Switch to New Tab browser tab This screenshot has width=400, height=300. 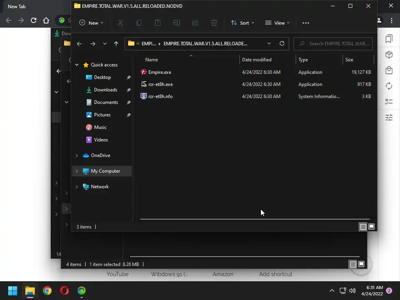point(16,7)
